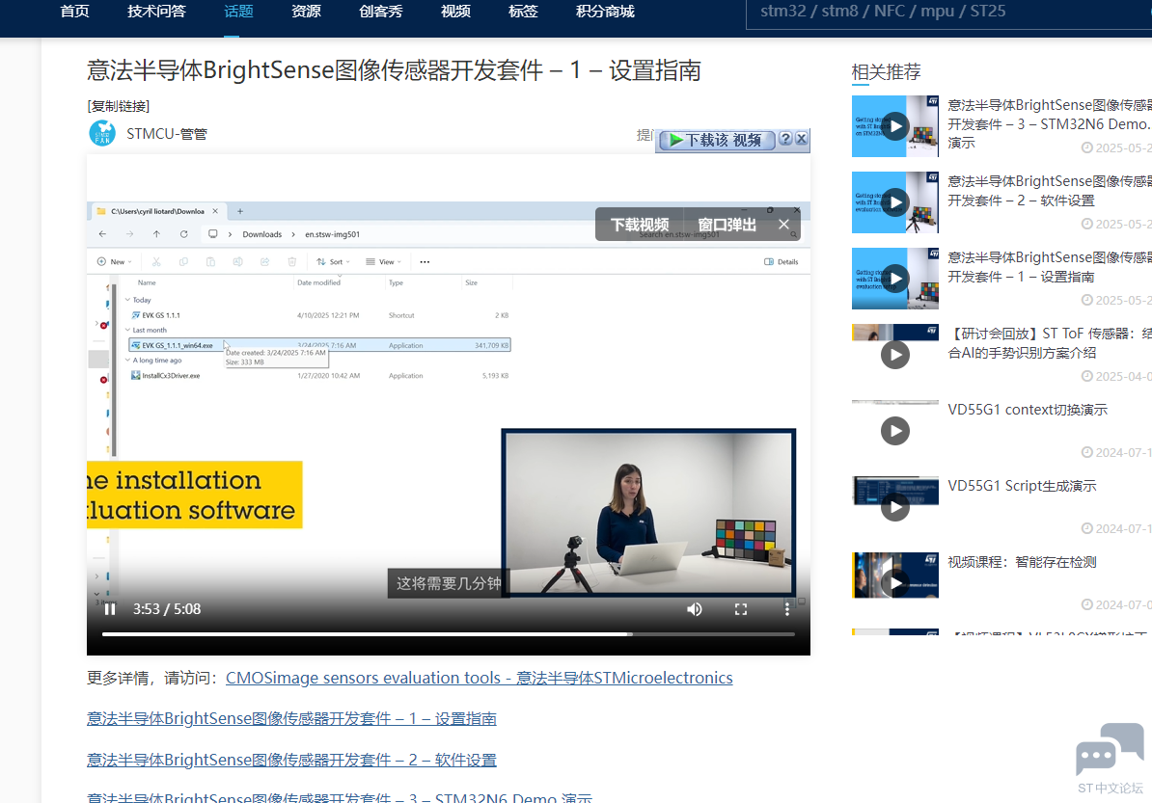Click the 下载该视频 download button
Viewport: 1152px width, 803px height.
pyautogui.click(x=717, y=140)
